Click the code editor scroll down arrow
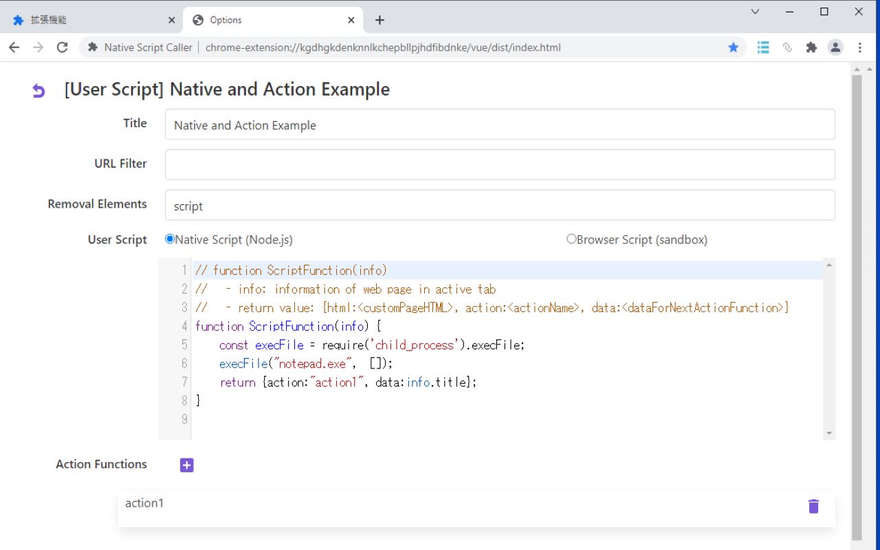Image resolution: width=880 pixels, height=550 pixels. [828, 433]
